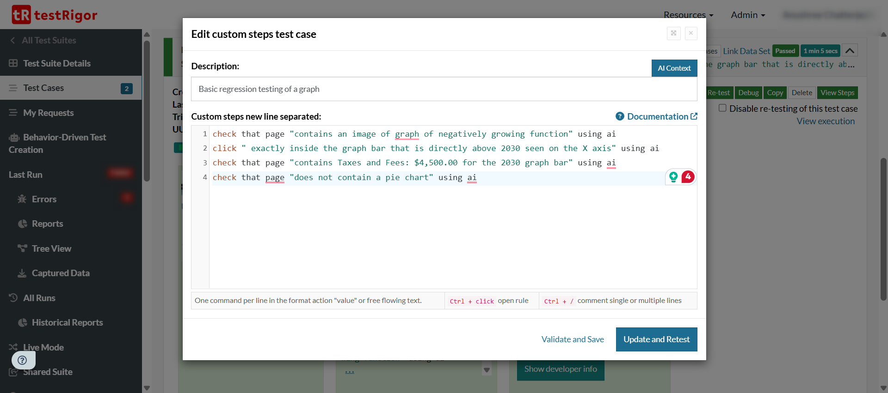Click the Validate and Save link
888x393 pixels.
tap(573, 339)
